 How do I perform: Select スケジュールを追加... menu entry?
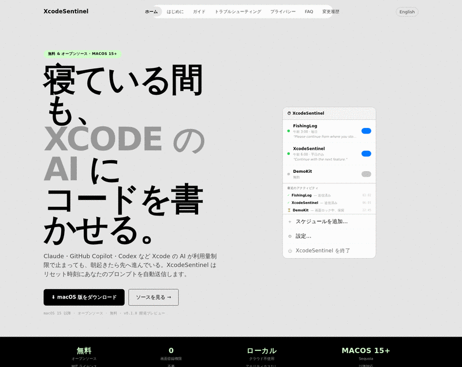coord(329,222)
